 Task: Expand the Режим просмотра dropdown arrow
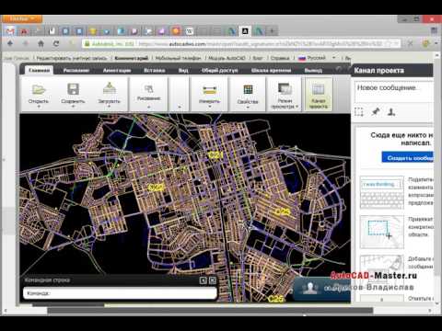pyautogui.click(x=297, y=107)
